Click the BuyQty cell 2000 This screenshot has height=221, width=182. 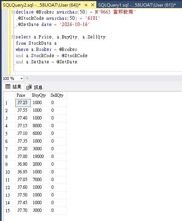40,164
